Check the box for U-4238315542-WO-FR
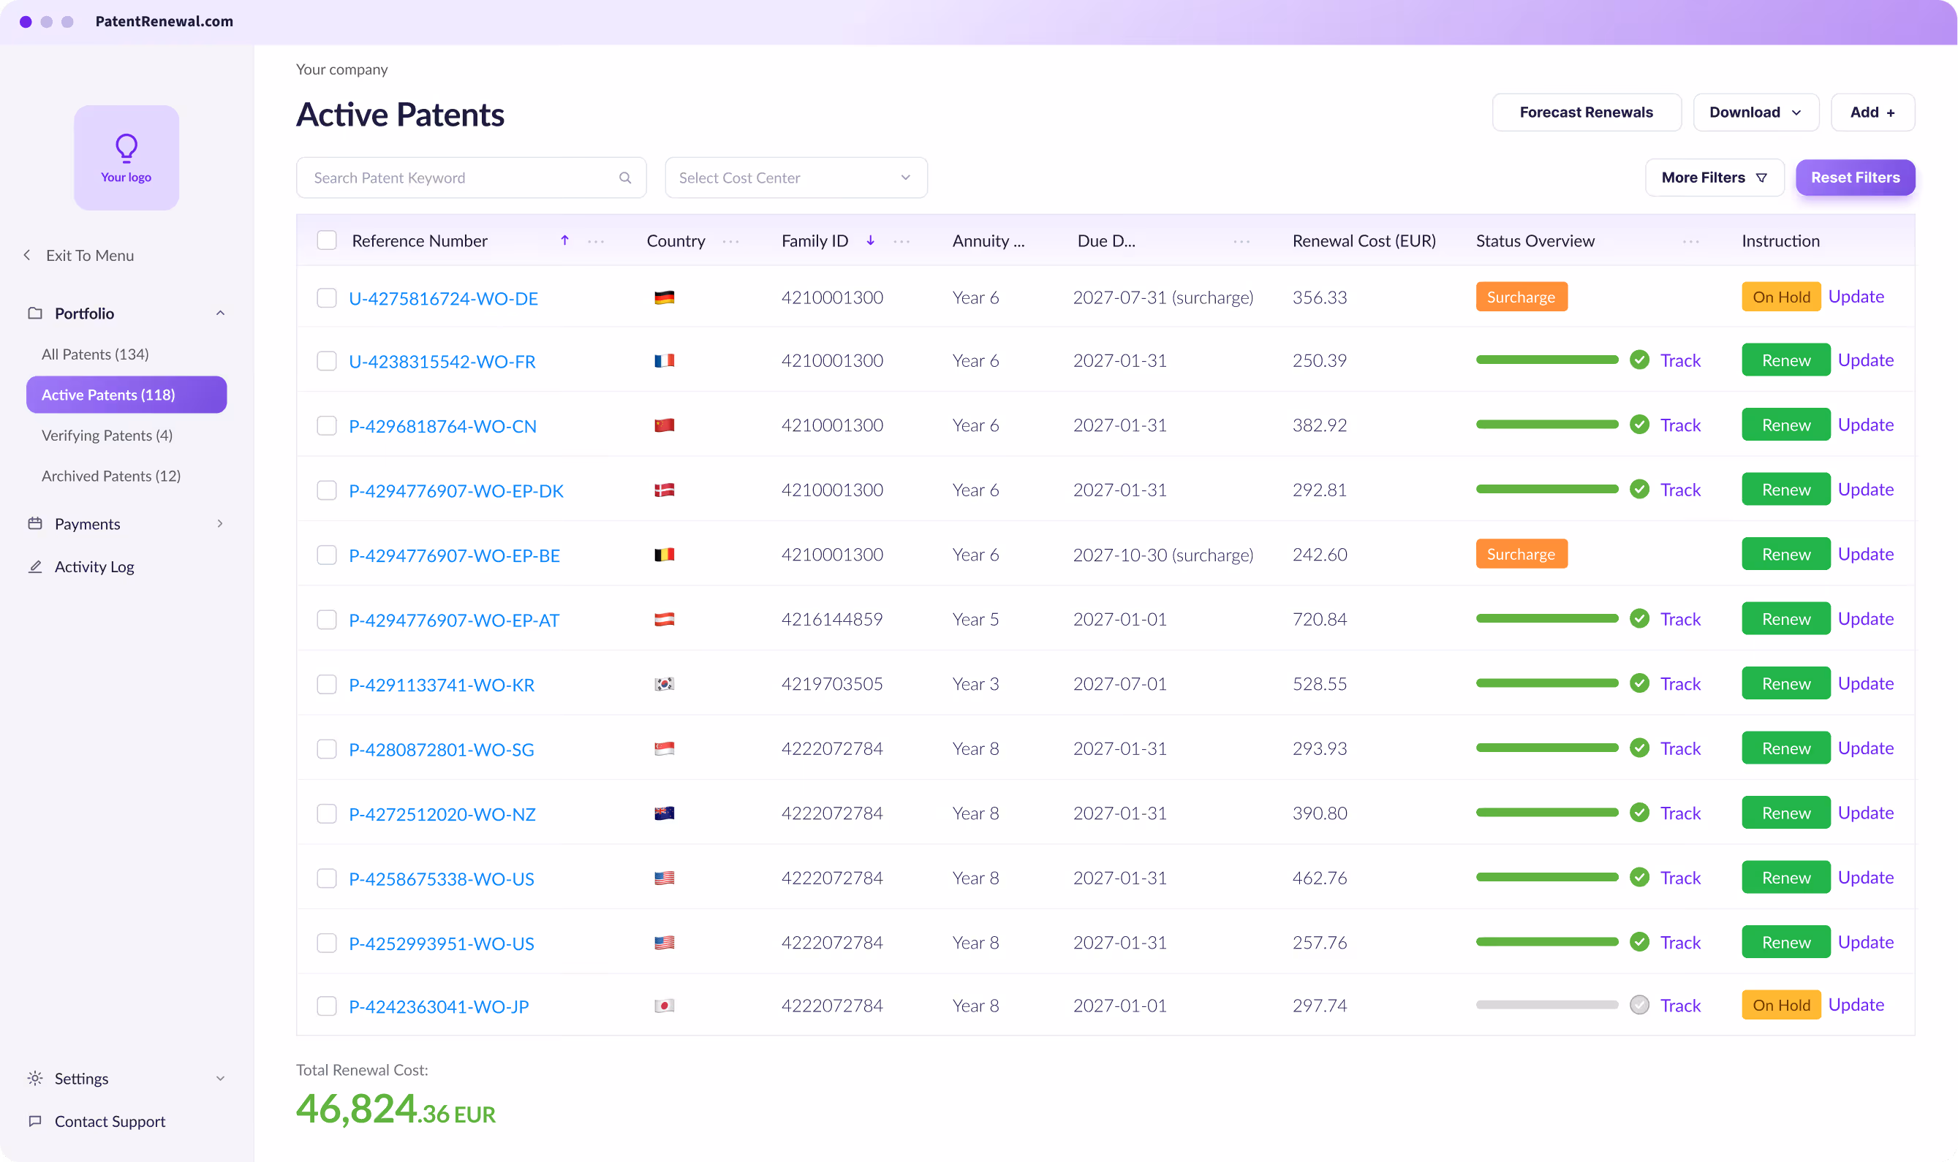Image resolution: width=1958 pixels, height=1162 pixels. coord(327,361)
